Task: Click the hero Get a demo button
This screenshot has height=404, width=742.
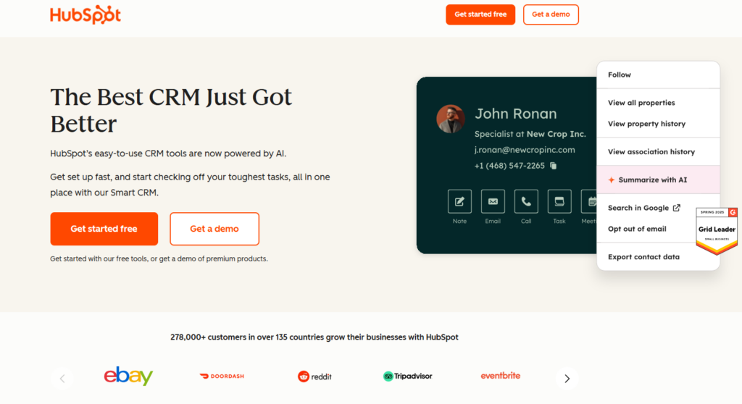Action: 214,229
